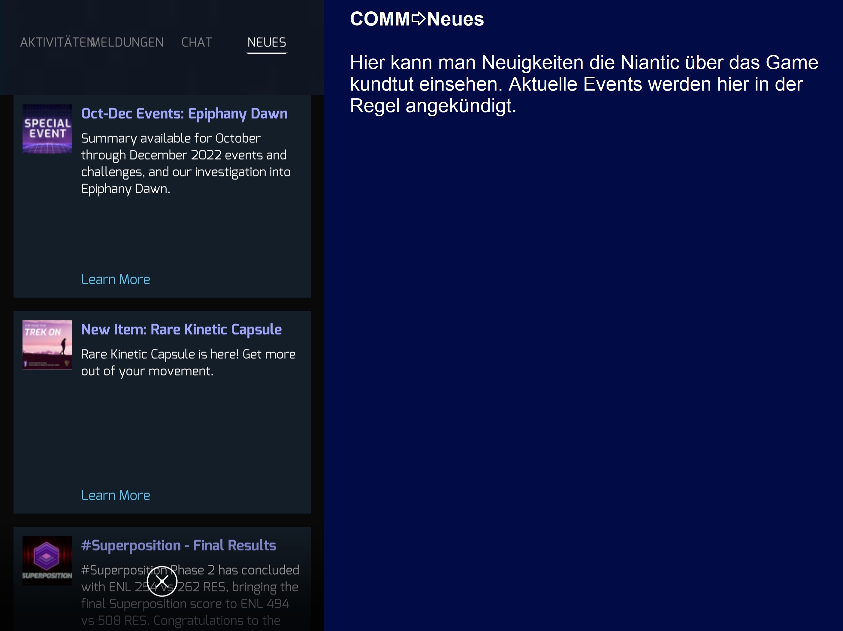Open the Trek On thumbnail image
Viewport: 843px width, 631px height.
[47, 345]
